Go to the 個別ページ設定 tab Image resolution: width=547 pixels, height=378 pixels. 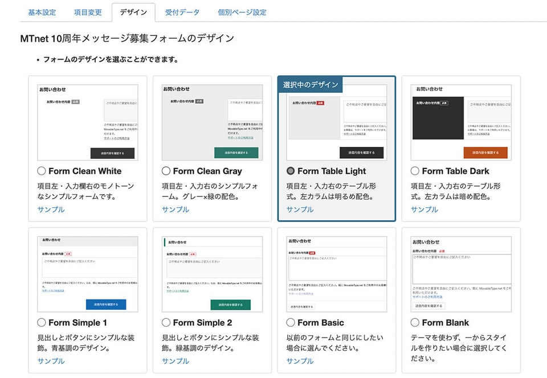click(x=242, y=13)
